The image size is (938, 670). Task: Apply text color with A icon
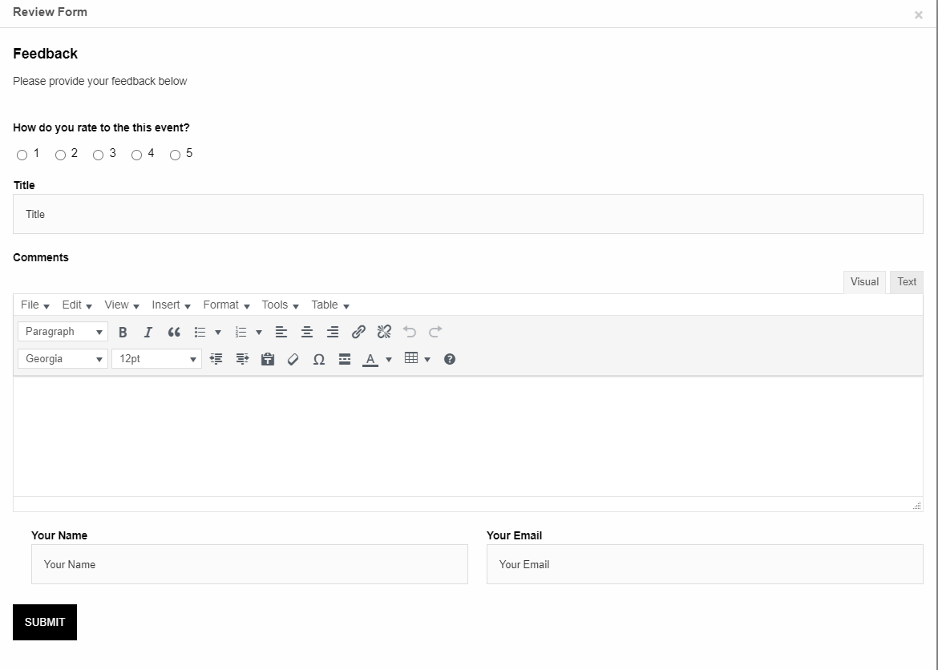[x=370, y=359]
